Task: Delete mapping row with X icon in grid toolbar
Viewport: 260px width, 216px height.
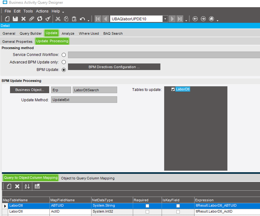Action: coord(17,186)
